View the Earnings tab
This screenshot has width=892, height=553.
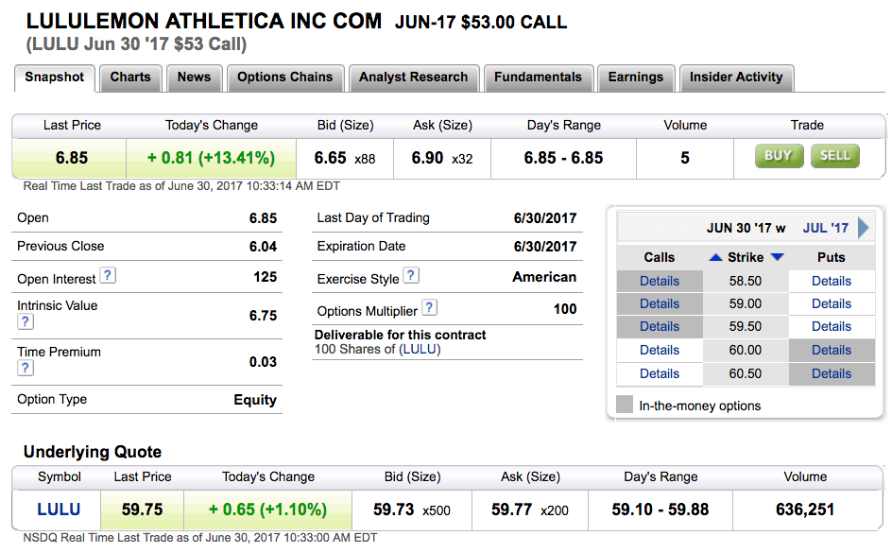(635, 78)
